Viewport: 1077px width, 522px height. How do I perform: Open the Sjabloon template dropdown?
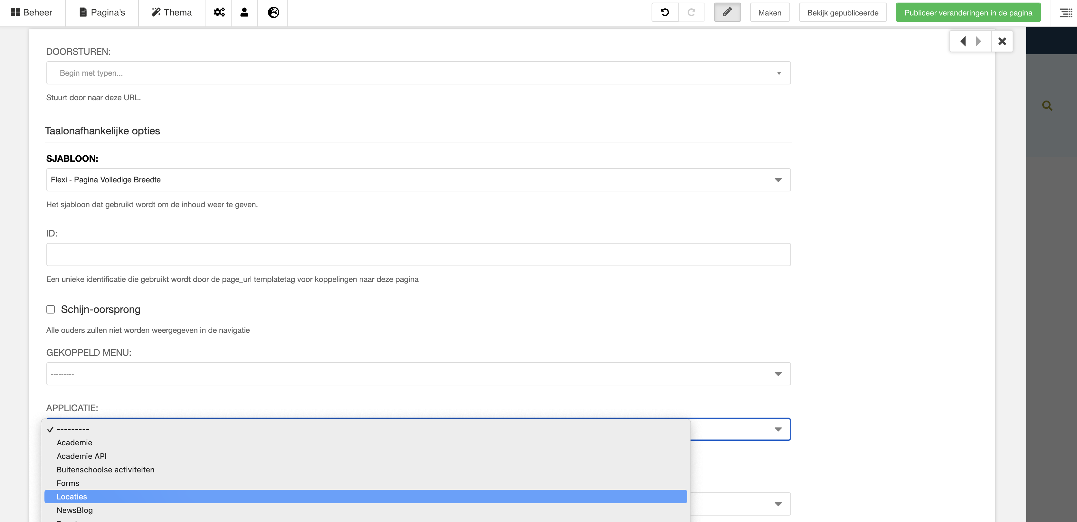click(418, 180)
